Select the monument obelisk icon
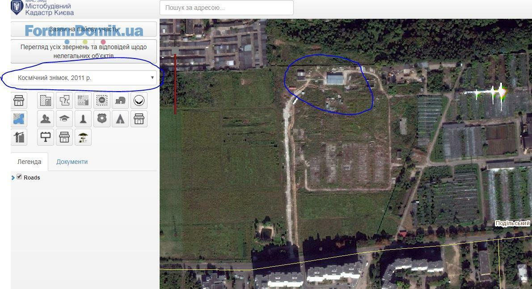Viewport: 532px width, 289px height. (x=83, y=119)
